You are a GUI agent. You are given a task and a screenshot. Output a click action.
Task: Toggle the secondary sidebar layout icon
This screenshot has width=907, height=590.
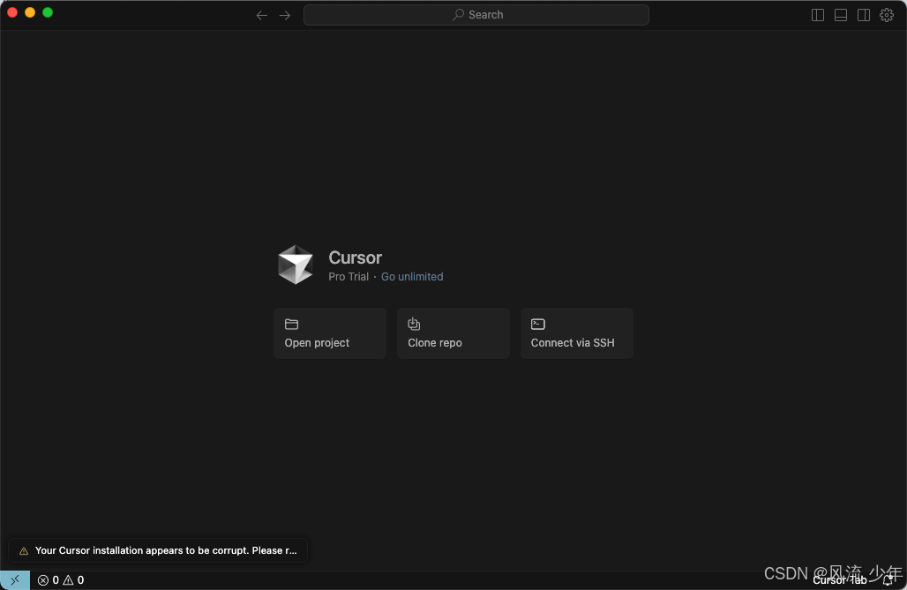click(x=864, y=15)
